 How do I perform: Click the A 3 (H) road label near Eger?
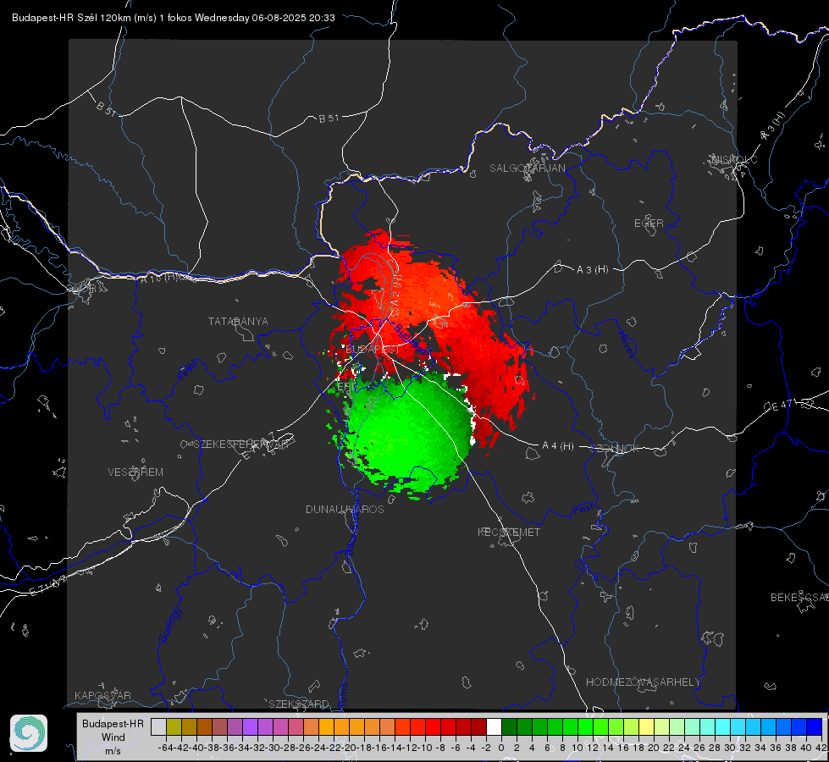pos(592,270)
